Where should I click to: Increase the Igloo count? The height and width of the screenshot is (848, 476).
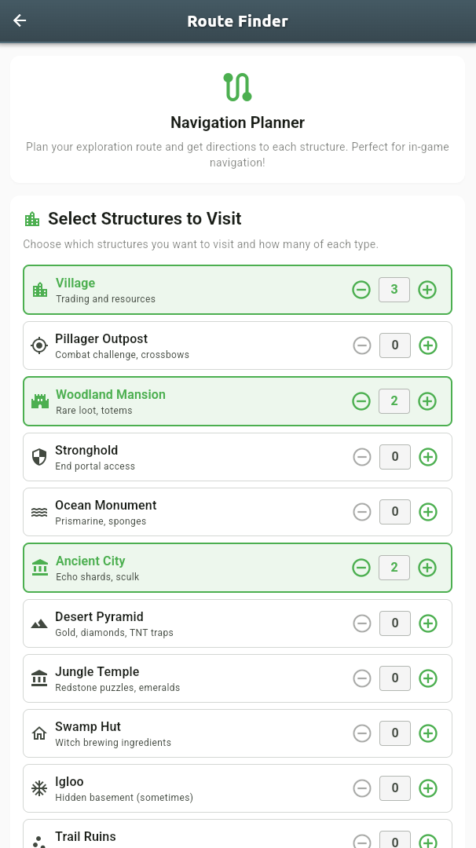[427, 788]
